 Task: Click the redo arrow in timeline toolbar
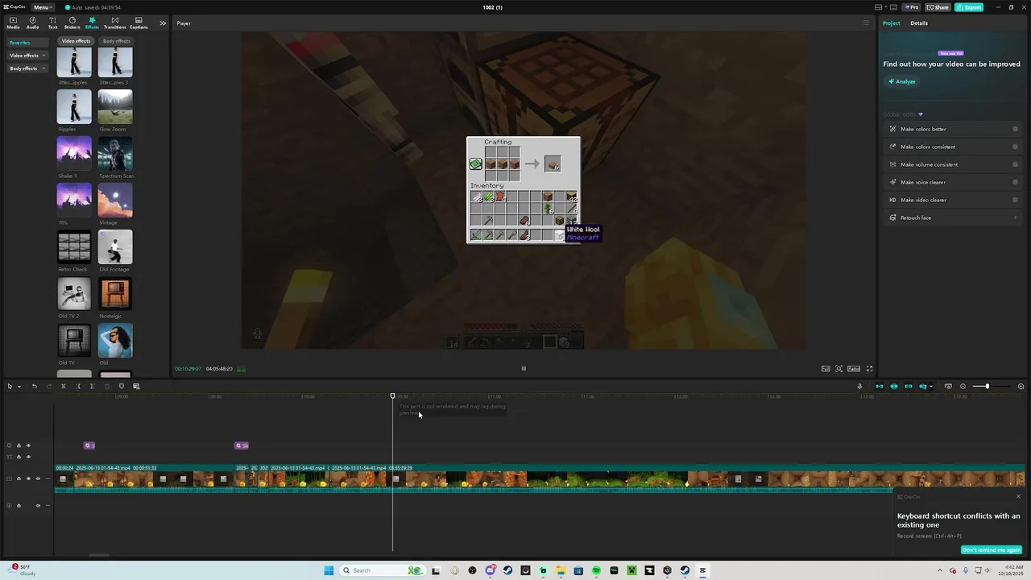(49, 386)
